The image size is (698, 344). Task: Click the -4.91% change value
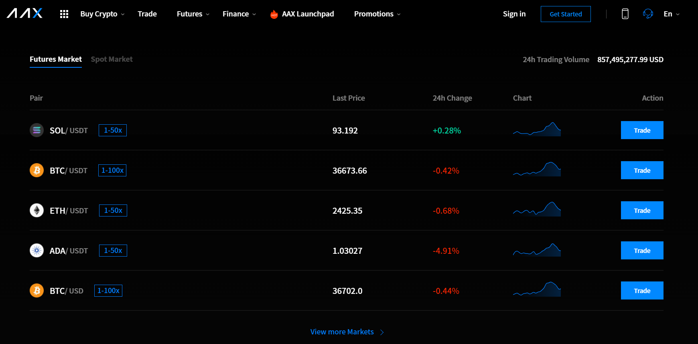pyautogui.click(x=446, y=251)
